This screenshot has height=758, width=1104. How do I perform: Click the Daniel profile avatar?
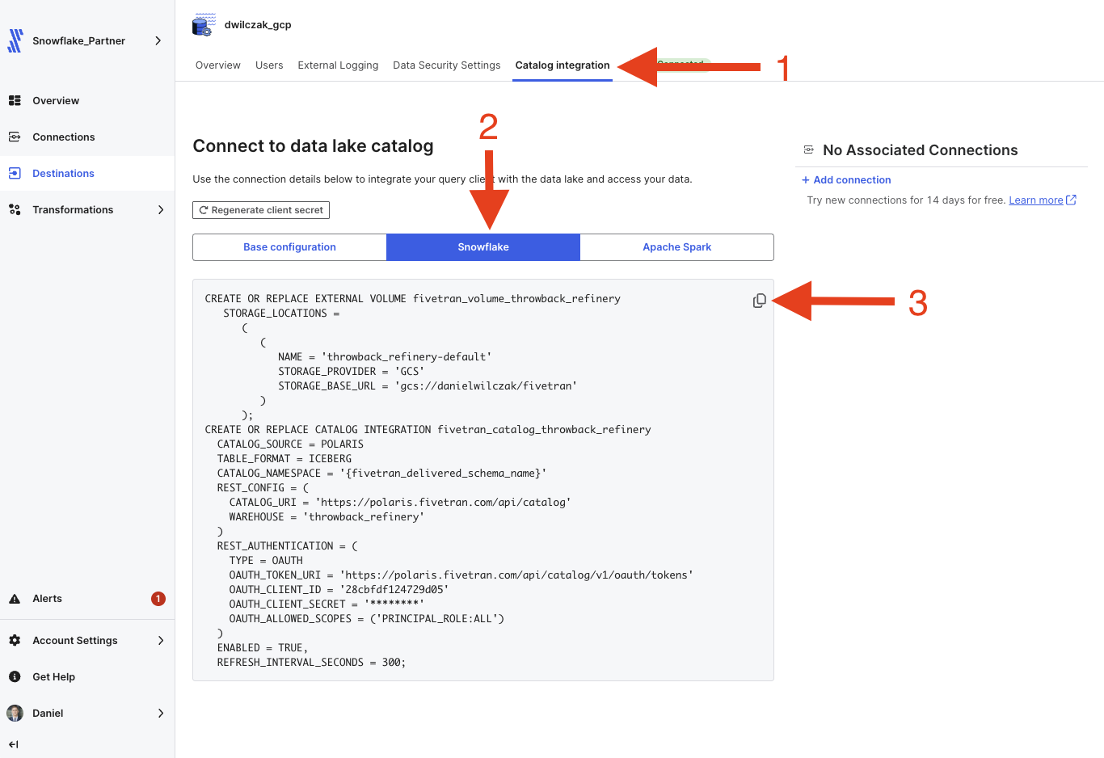pyautogui.click(x=15, y=713)
